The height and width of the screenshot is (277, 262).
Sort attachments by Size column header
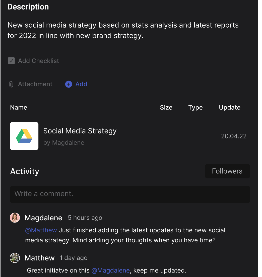click(166, 107)
